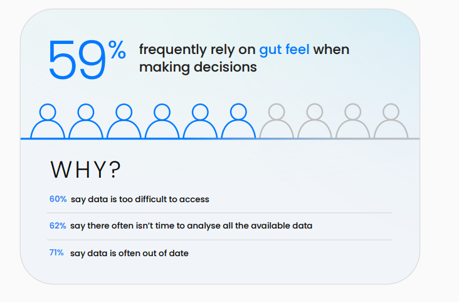Select the second blue person icon from the left
This screenshot has height=302, width=459.
pos(86,121)
